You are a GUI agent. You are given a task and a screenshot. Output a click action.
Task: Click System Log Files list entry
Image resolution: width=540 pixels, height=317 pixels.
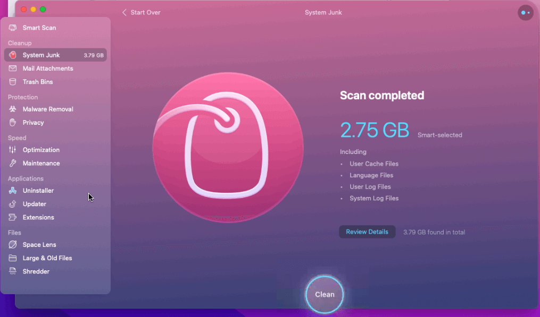click(x=374, y=199)
